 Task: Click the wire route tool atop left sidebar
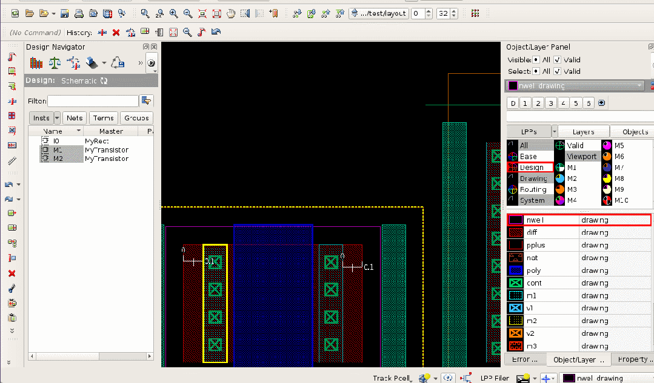(12, 57)
